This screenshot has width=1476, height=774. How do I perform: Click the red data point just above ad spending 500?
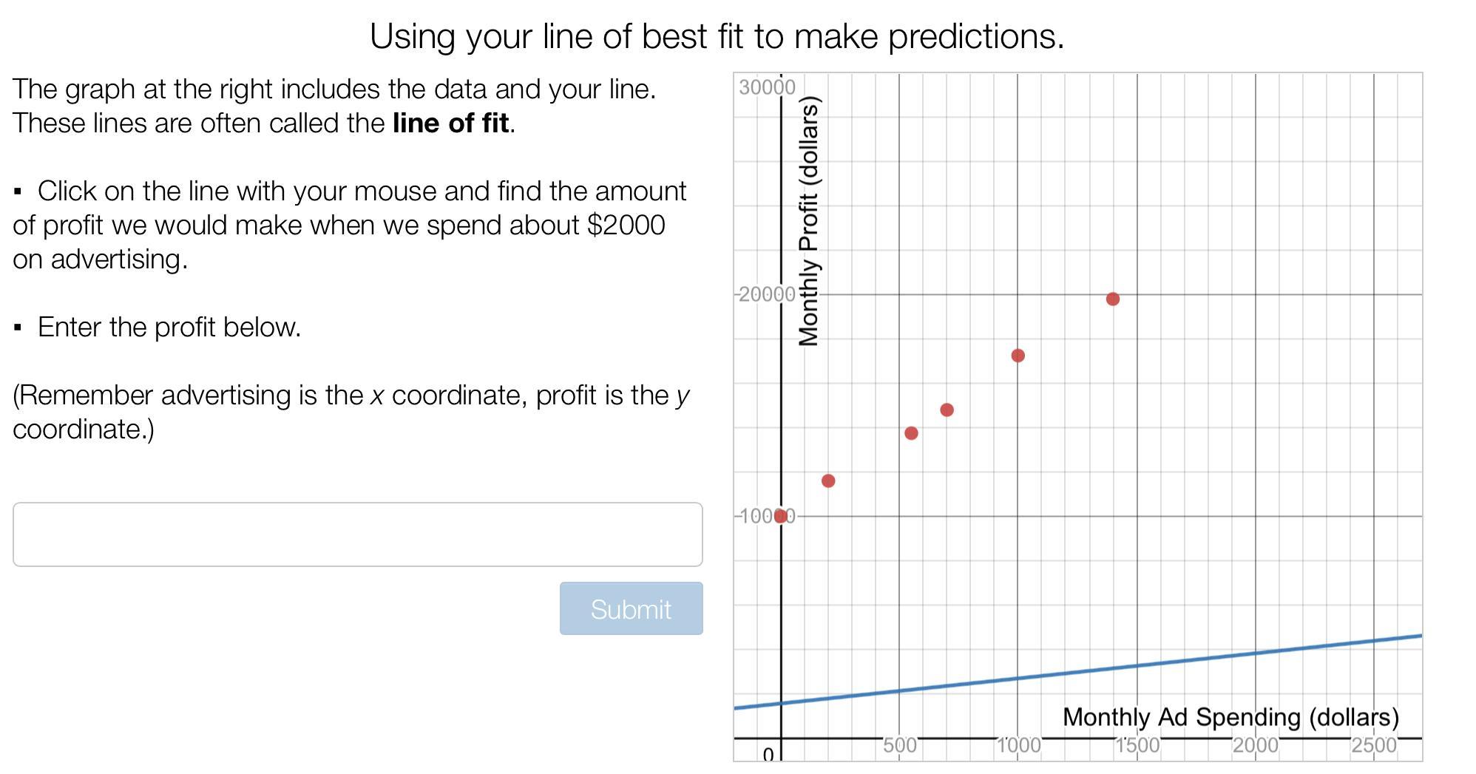click(911, 433)
